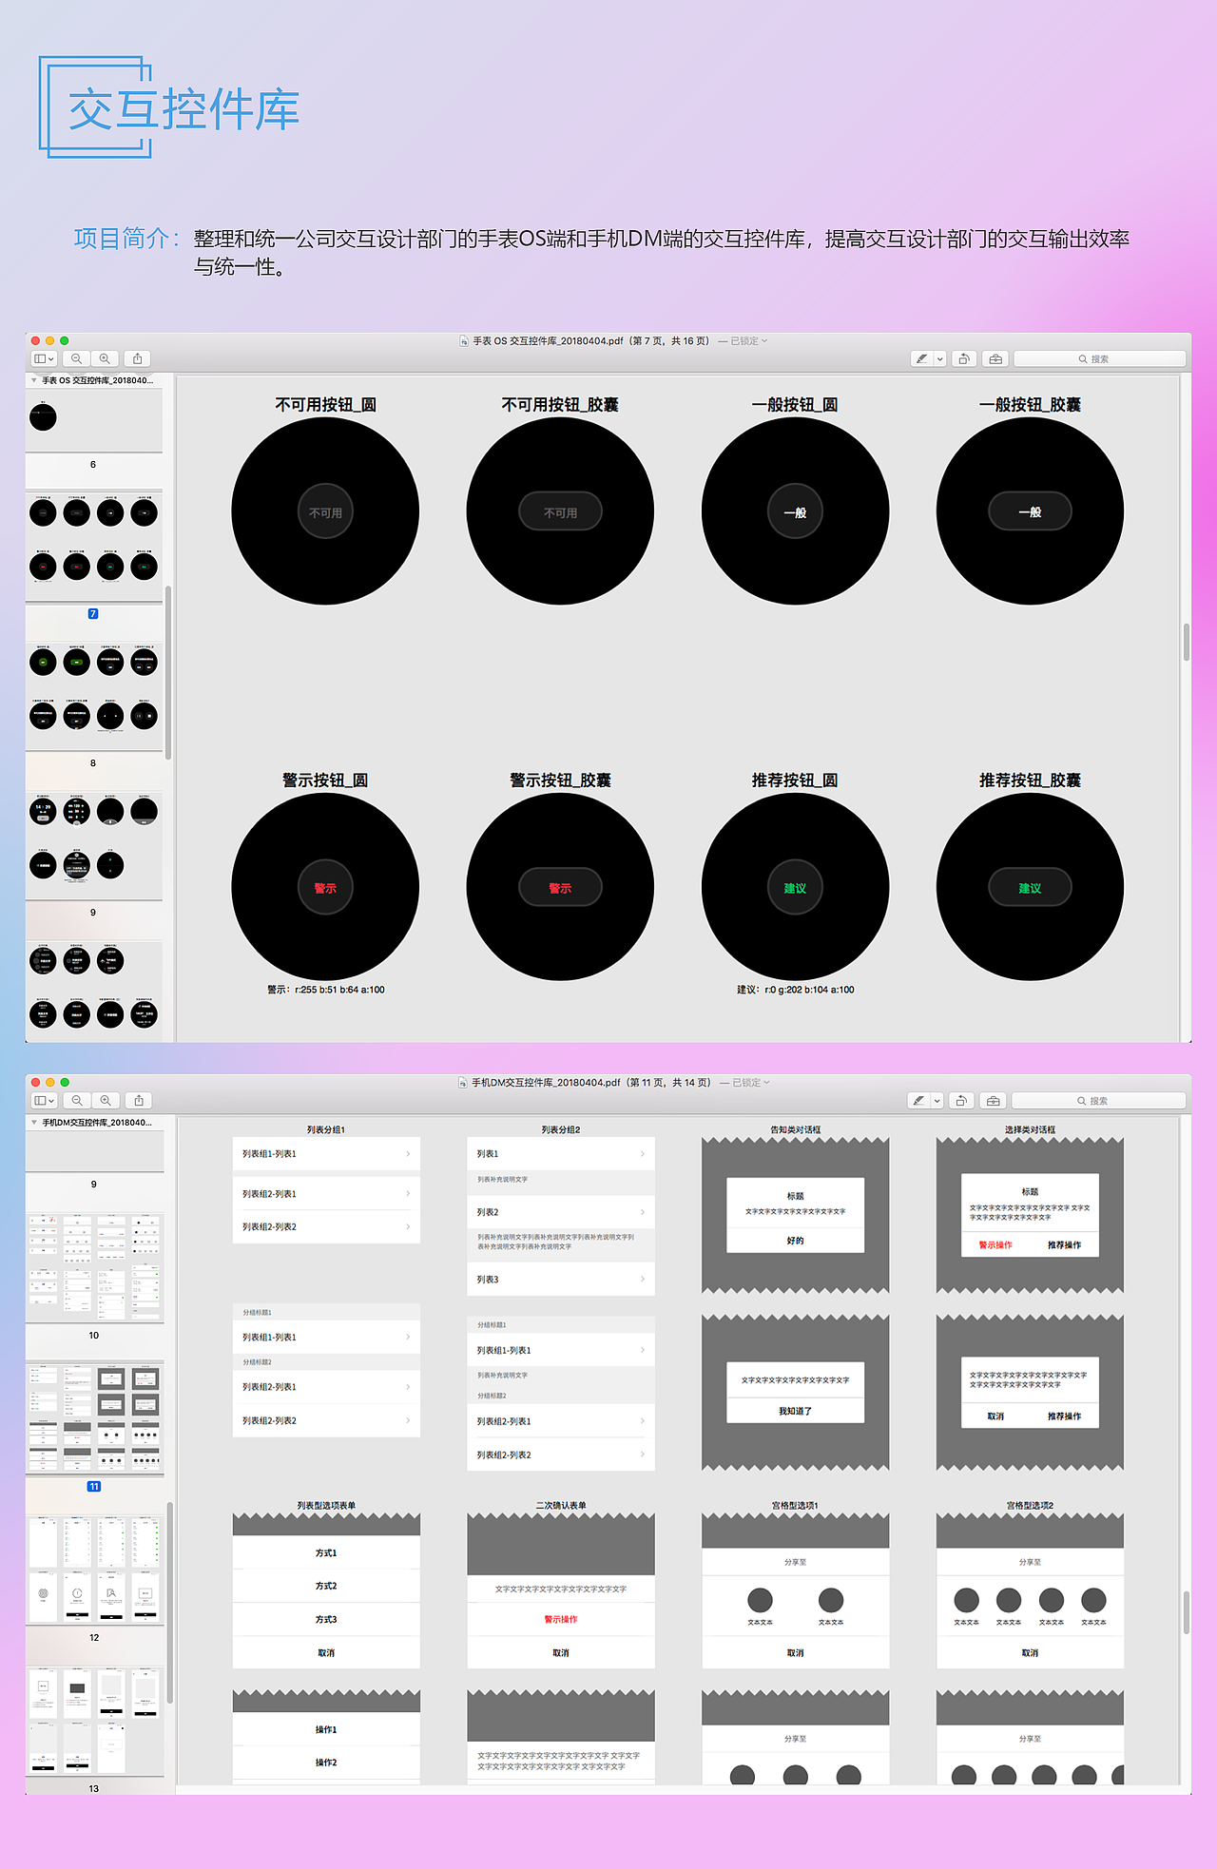Select highlight pen in 手机DM window toolbar

tap(918, 1100)
